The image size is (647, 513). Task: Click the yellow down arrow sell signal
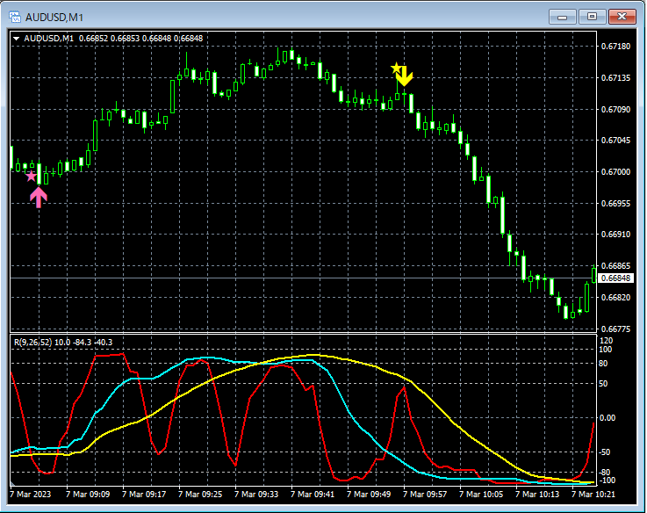point(405,77)
